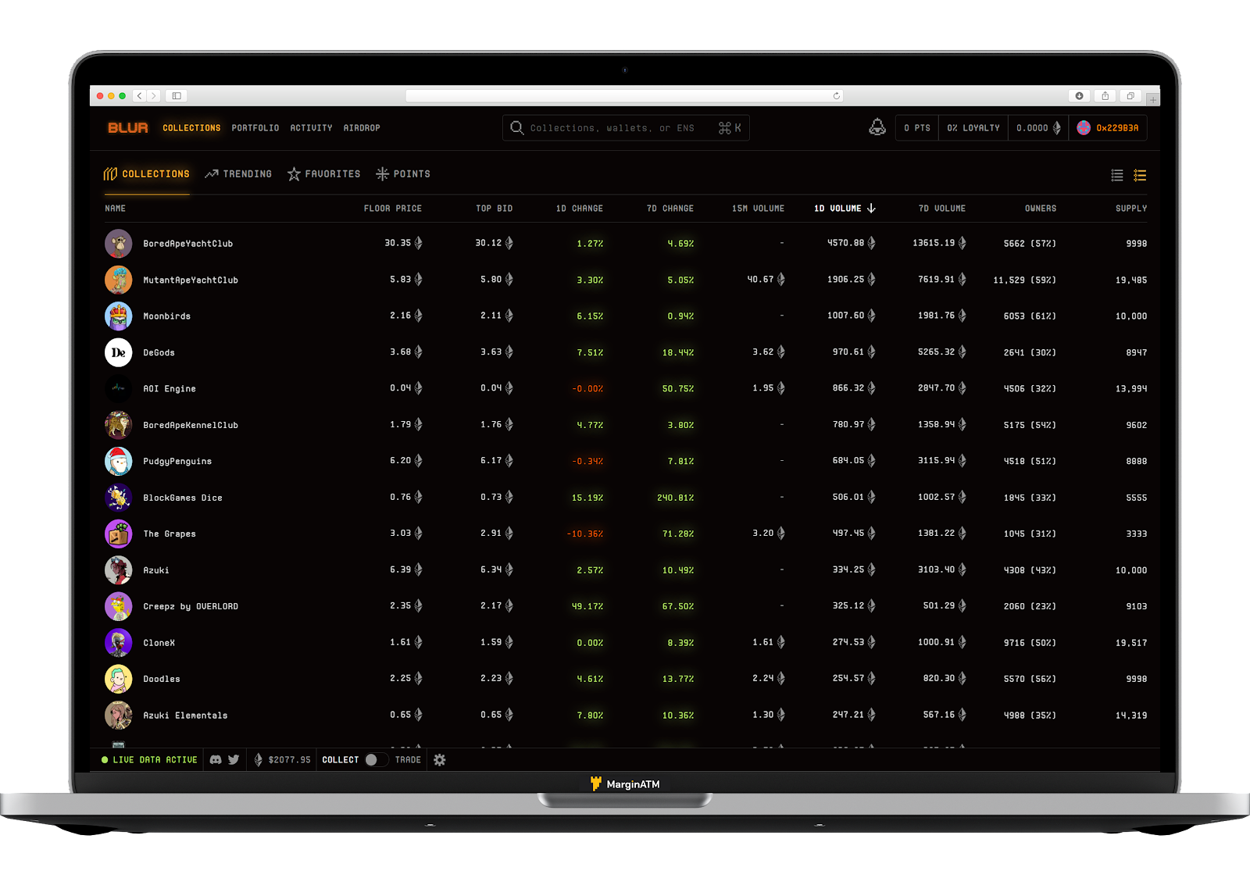The width and height of the screenshot is (1250, 871).
Task: Click the 0% Loyalty button
Action: [x=973, y=128]
